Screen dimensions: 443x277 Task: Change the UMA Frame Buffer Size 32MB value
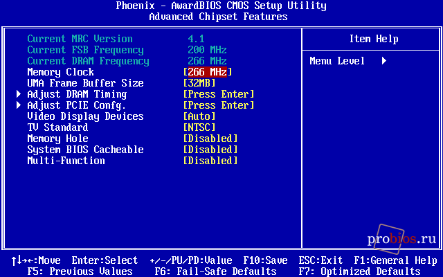pyautogui.click(x=199, y=83)
